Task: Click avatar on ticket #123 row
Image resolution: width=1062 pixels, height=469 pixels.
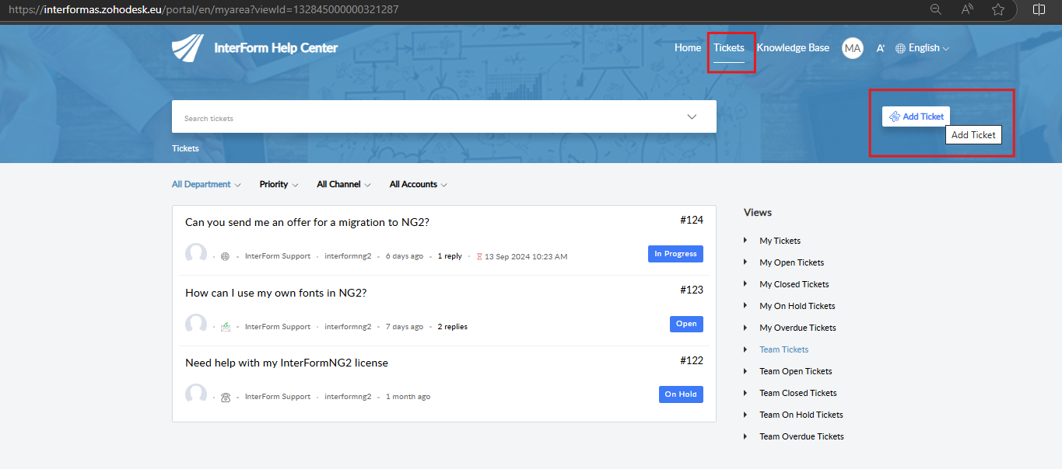Action: [x=196, y=325]
